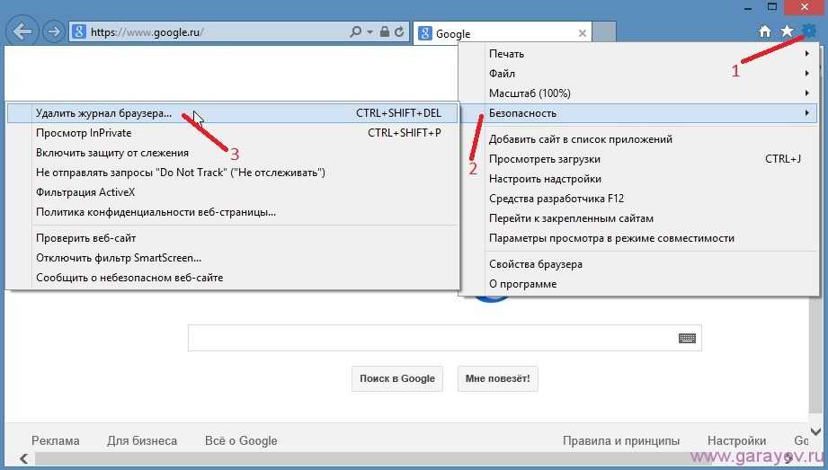Click the vertical scrollbar down arrow
This screenshot has width=828, height=470.
coord(815,432)
